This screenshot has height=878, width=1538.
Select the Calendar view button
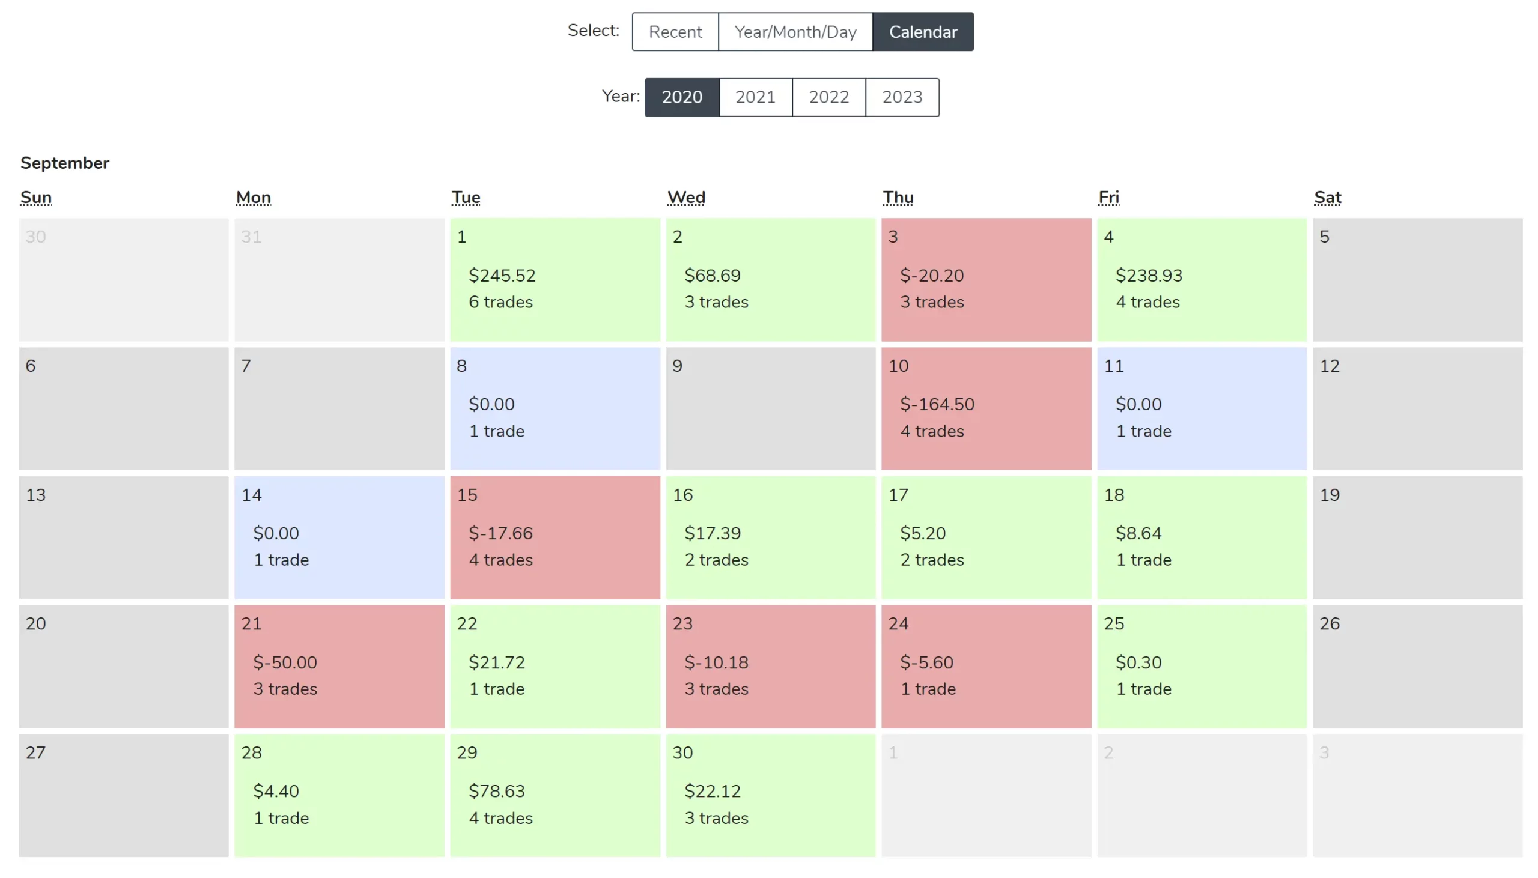922,32
